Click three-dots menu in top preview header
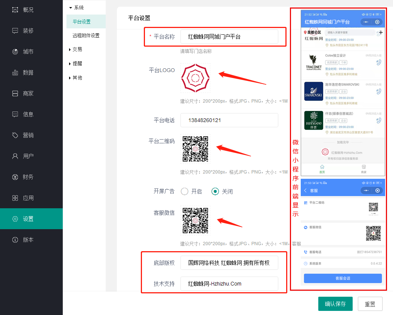The height and width of the screenshot is (315, 393). click(366, 22)
